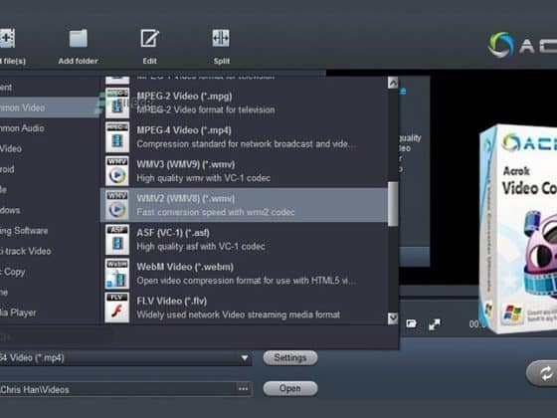Screen dimensions: 557x418
Task: Click the Acrok Video Converter box image
Action: (518, 229)
